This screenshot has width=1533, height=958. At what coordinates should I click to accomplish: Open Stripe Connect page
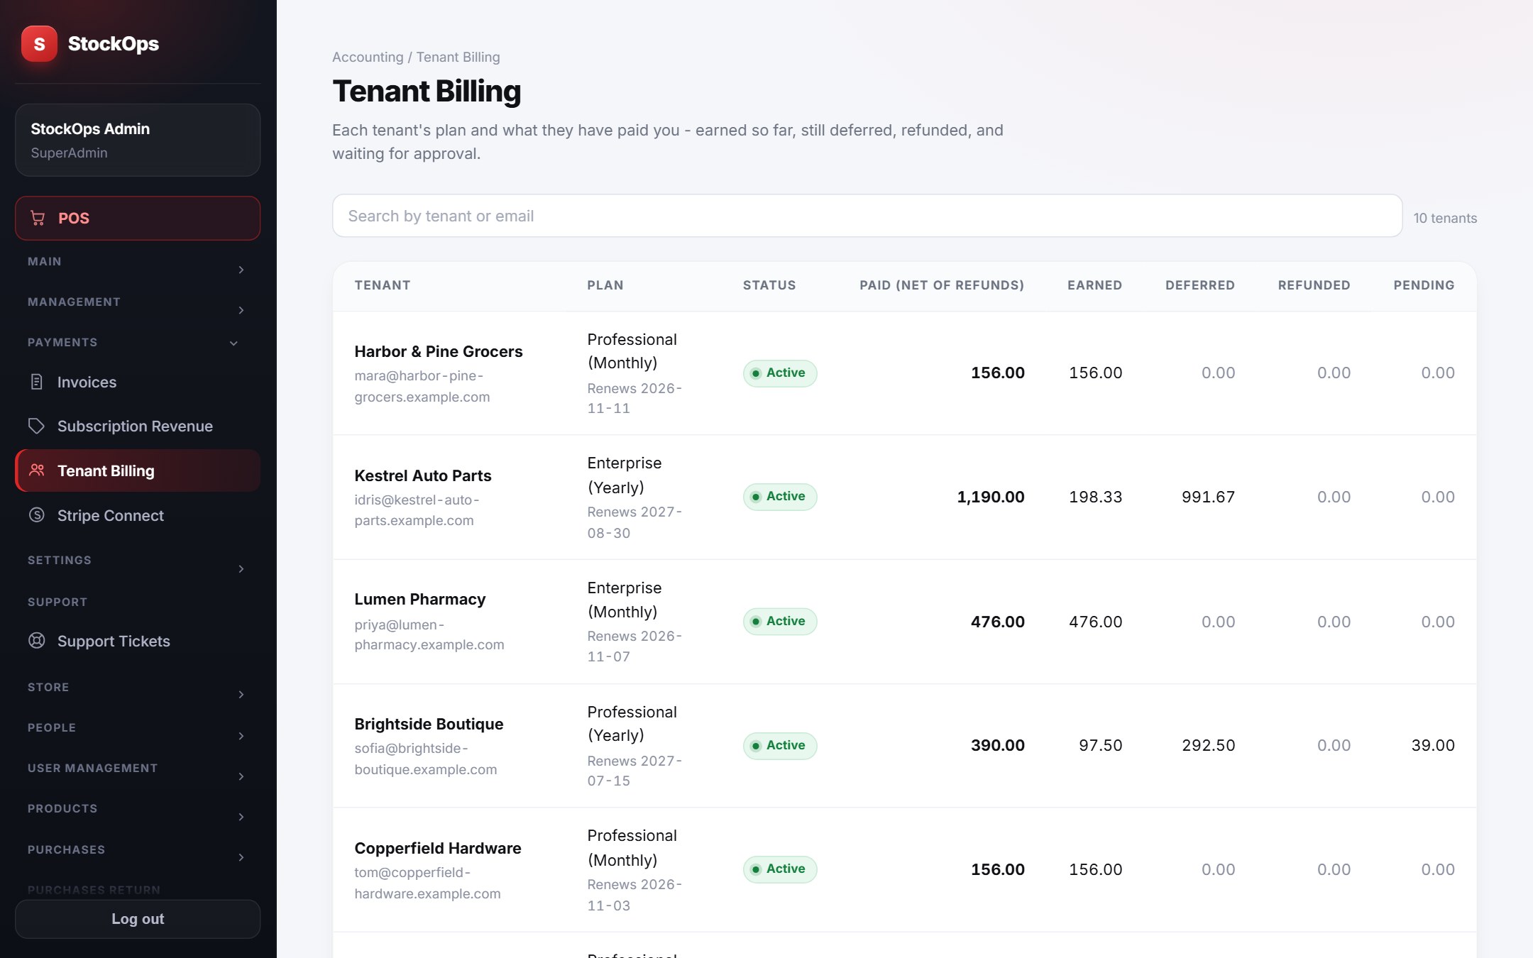[x=138, y=515]
